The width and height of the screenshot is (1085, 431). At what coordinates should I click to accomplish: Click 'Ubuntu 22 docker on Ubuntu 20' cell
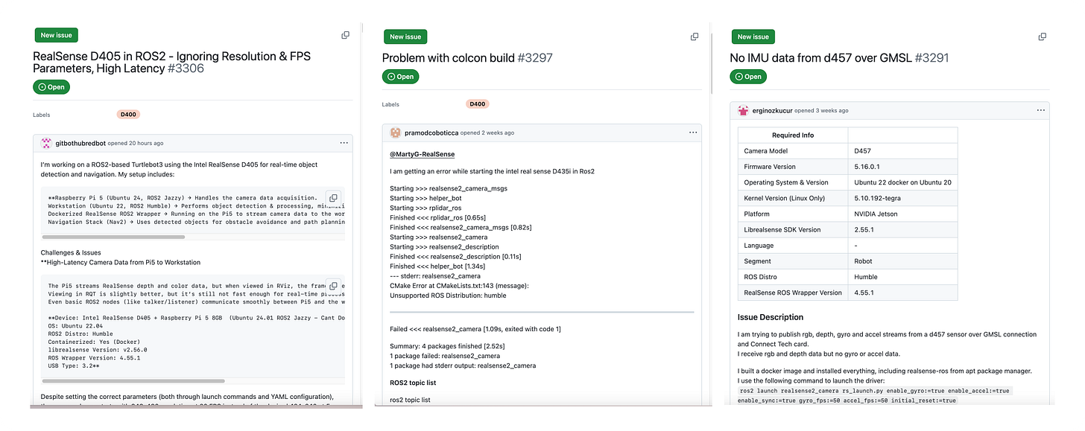pos(902,182)
